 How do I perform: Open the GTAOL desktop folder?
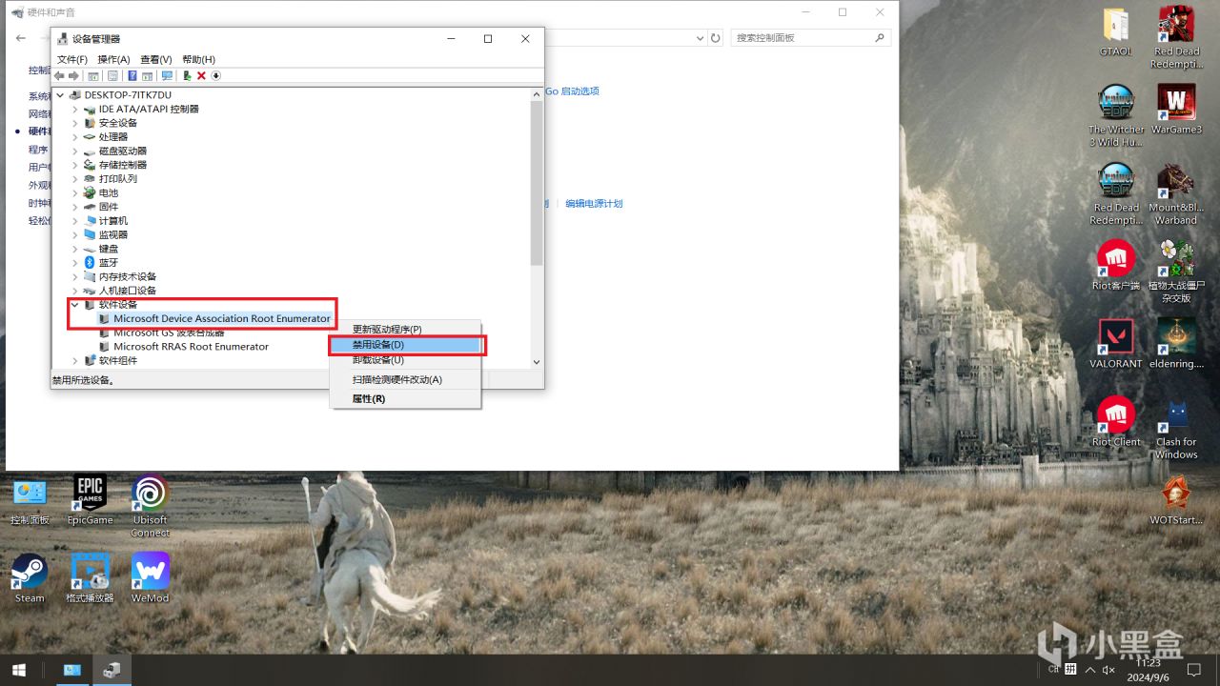(1115, 33)
